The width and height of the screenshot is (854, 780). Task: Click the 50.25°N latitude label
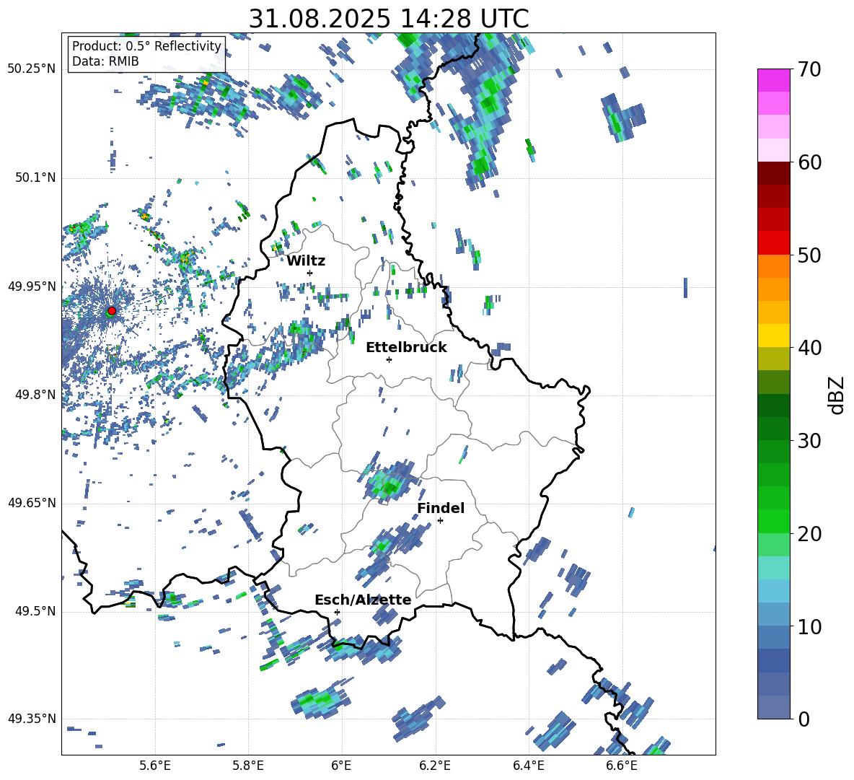click(31, 69)
